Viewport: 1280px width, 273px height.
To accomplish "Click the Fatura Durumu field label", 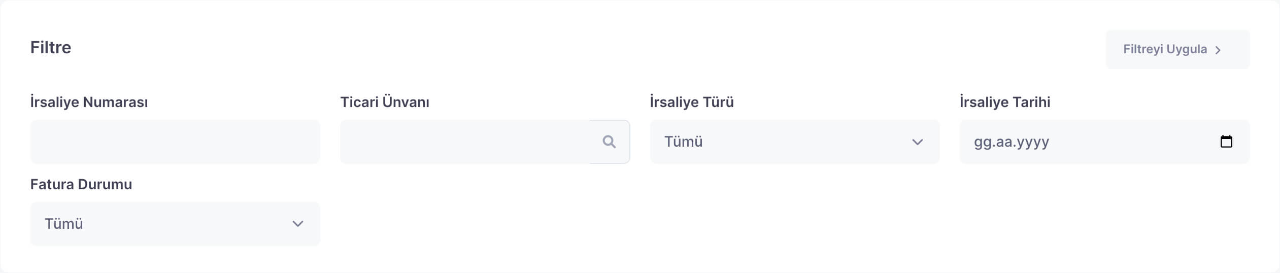I will pyautogui.click(x=81, y=184).
